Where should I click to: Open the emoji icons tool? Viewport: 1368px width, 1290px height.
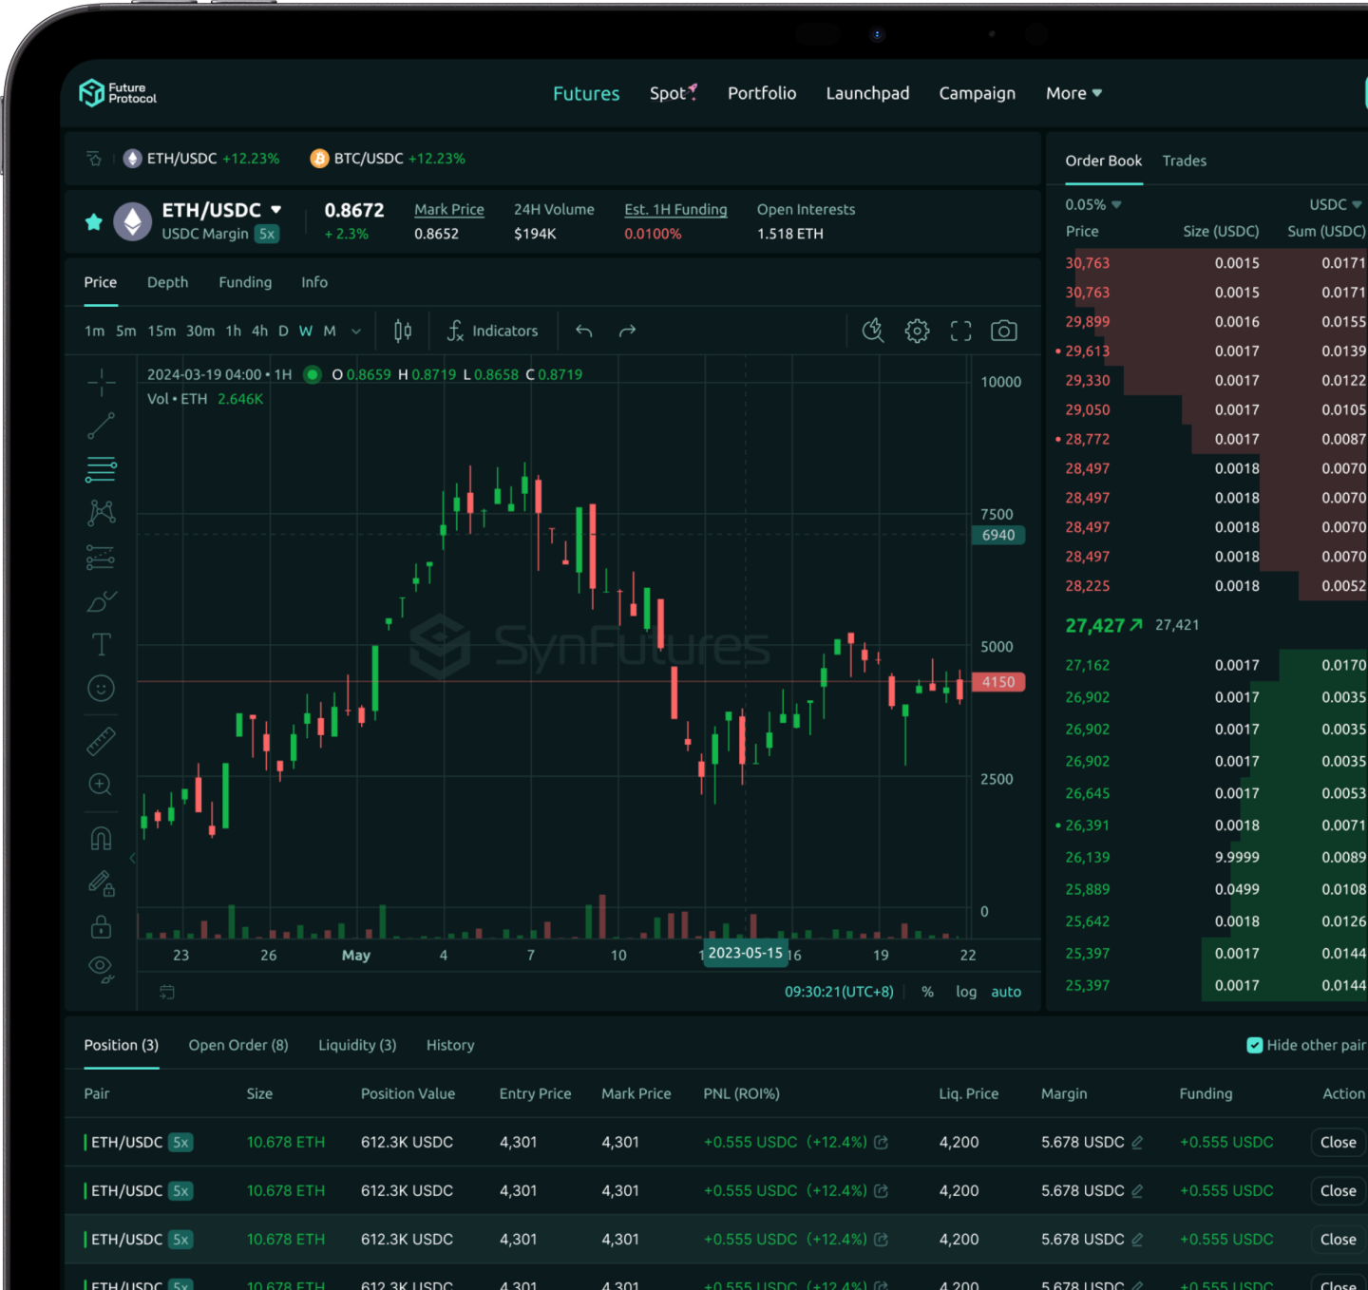[101, 689]
